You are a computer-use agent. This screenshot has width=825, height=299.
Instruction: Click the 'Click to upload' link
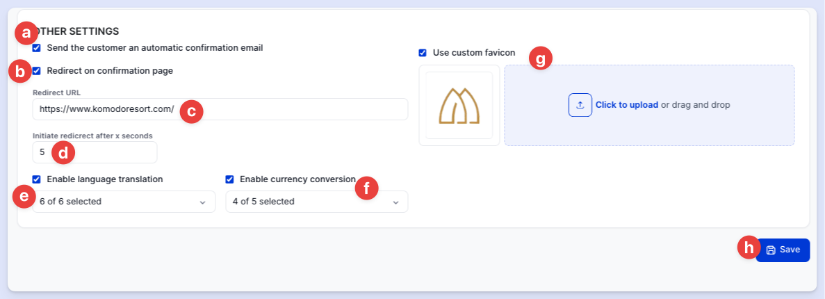pyautogui.click(x=627, y=105)
